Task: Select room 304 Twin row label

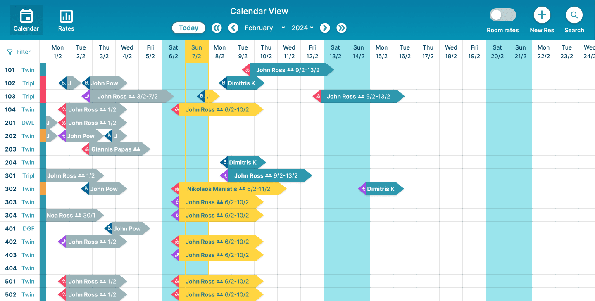Action: 20,215
